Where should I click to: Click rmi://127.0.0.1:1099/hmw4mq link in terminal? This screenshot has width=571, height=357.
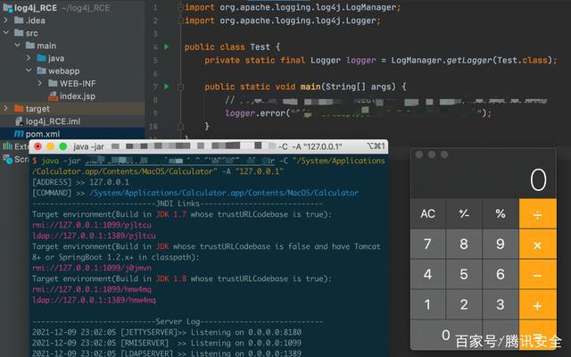pyautogui.click(x=92, y=289)
